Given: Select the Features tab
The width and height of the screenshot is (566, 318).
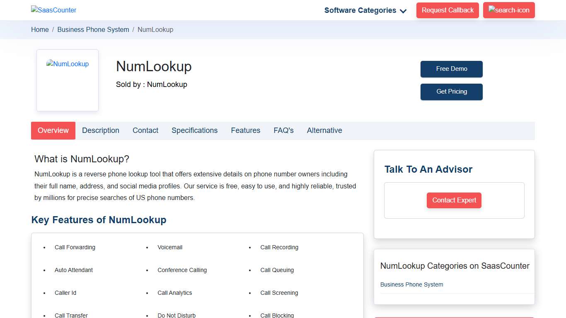Looking at the screenshot, I should click(x=245, y=130).
